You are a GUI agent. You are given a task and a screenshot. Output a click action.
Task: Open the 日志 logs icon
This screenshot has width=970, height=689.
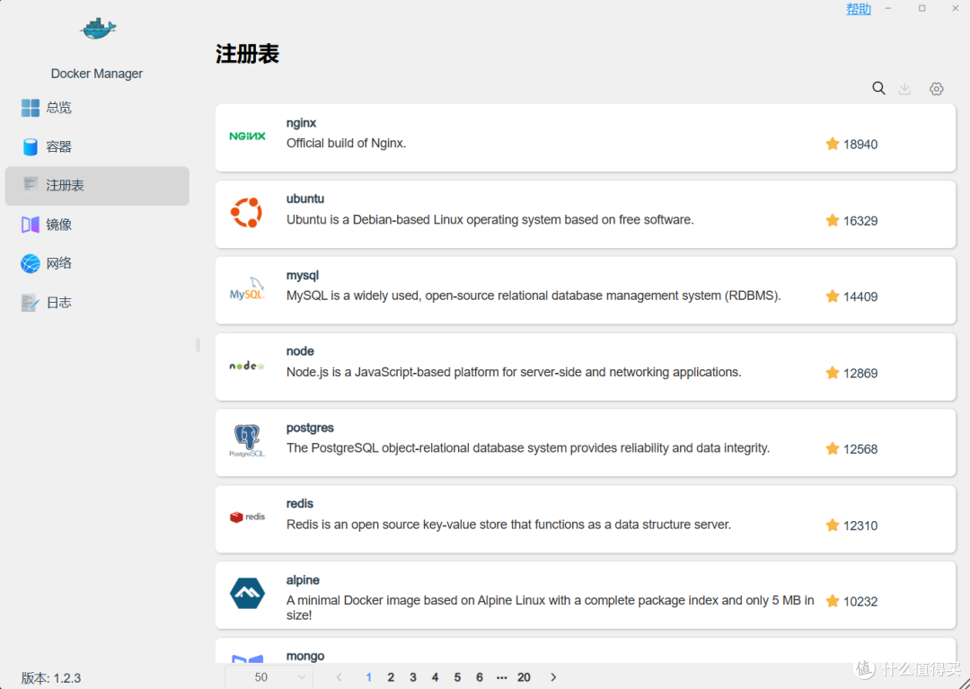[x=30, y=303]
